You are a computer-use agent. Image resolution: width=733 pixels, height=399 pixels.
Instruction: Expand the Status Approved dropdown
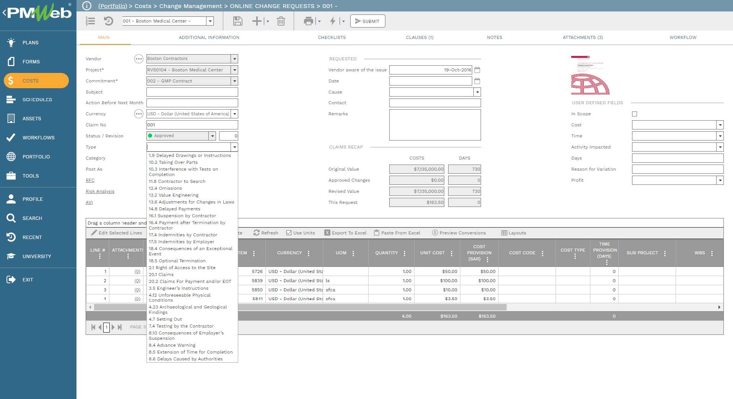tap(212, 136)
